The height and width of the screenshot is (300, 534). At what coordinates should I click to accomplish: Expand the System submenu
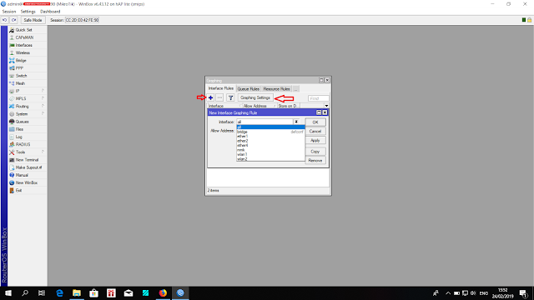(x=28, y=114)
